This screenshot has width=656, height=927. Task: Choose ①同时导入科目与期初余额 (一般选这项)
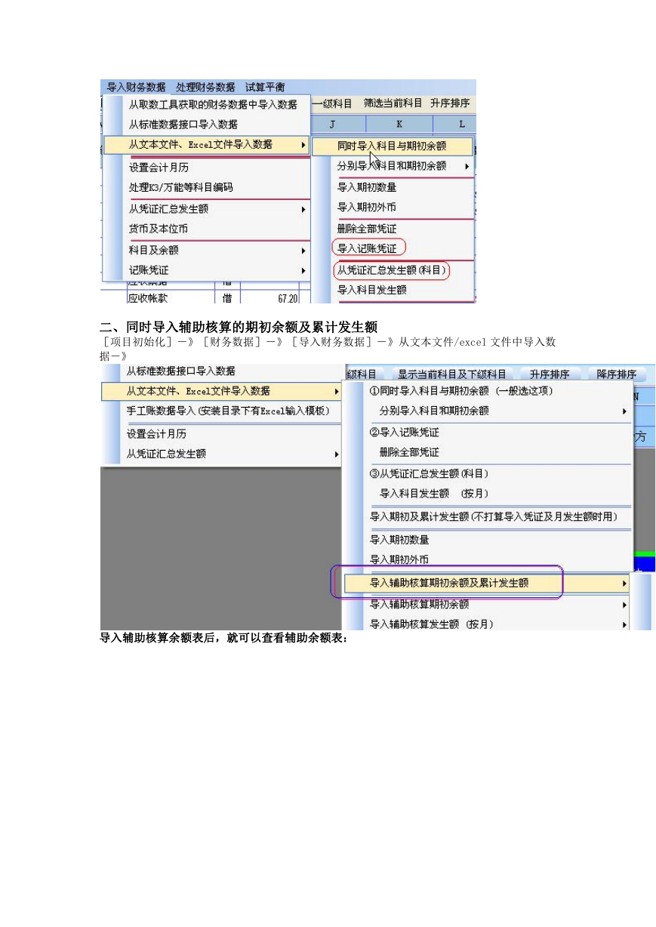click(x=488, y=391)
